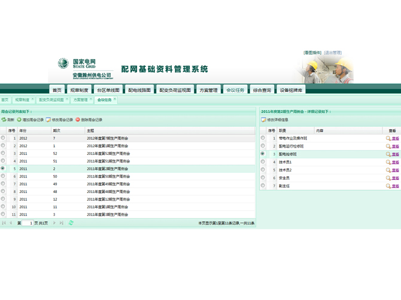Click the 退出管理 link at top right
This screenshot has height=300, width=401.
tap(333, 53)
